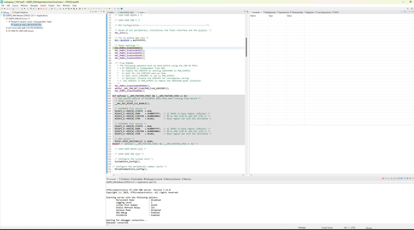
Task: Select the ST-LINK GDB server entry
Action: click(21, 31)
